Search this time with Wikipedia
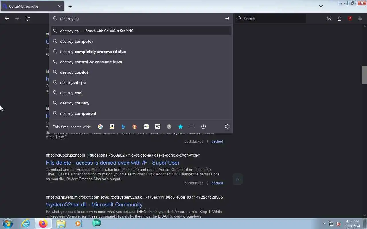Screen dimensions: 367x229 (x=158, y=127)
